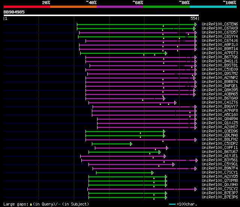
Task: Click the UniRef100_C5XDP2 hit label
Action: coord(220,144)
